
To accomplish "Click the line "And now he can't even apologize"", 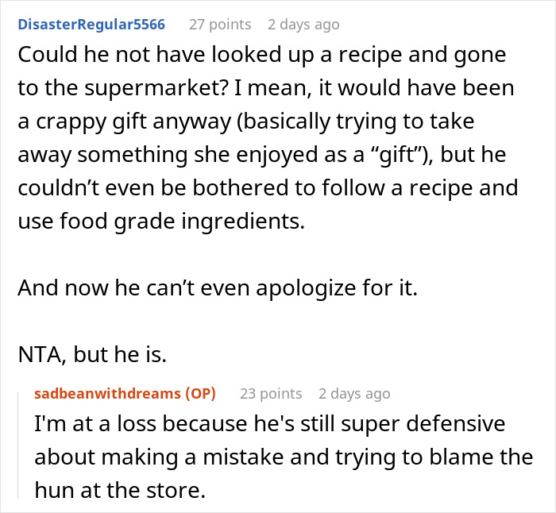I will pyautogui.click(x=218, y=287).
